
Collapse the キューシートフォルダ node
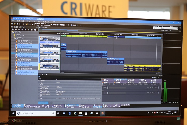tap(13, 36)
